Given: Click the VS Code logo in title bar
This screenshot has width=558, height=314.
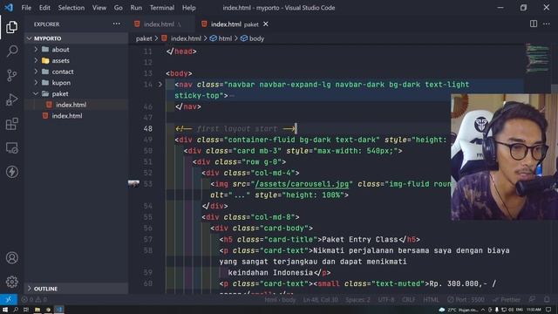Looking at the screenshot, I should tap(9, 8).
